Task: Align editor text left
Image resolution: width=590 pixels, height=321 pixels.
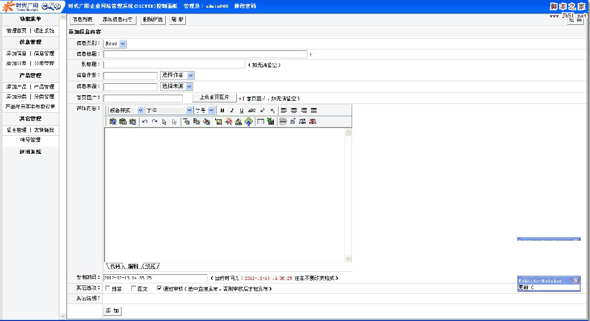Action: (284, 111)
